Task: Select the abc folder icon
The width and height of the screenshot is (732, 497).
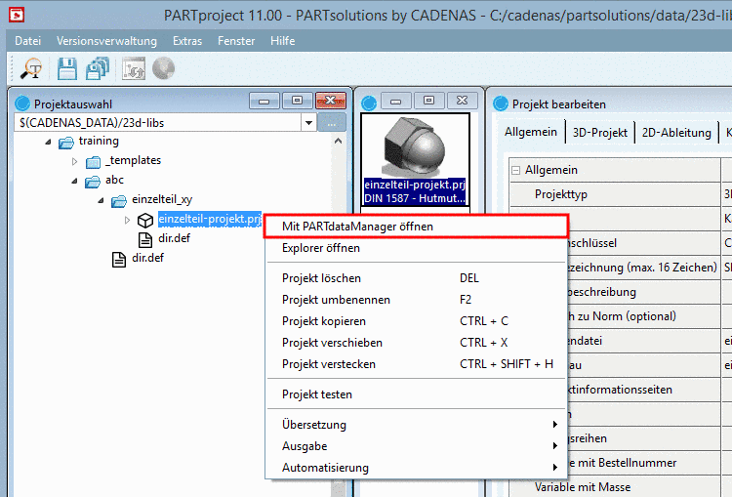Action: [x=93, y=182]
